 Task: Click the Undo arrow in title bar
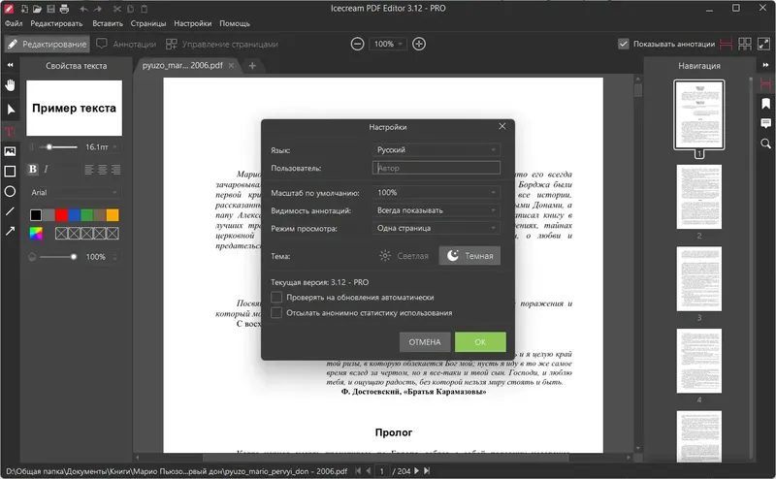click(x=83, y=9)
